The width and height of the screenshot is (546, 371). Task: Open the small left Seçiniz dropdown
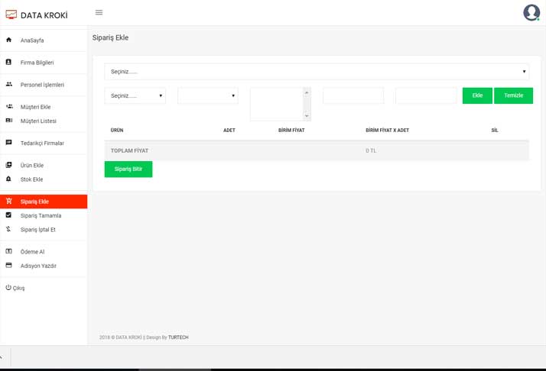(135, 95)
